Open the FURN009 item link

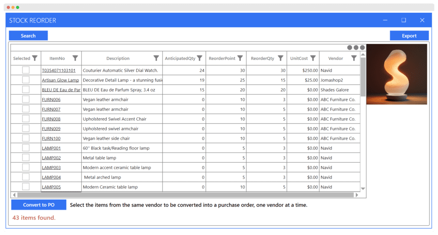pos(51,129)
